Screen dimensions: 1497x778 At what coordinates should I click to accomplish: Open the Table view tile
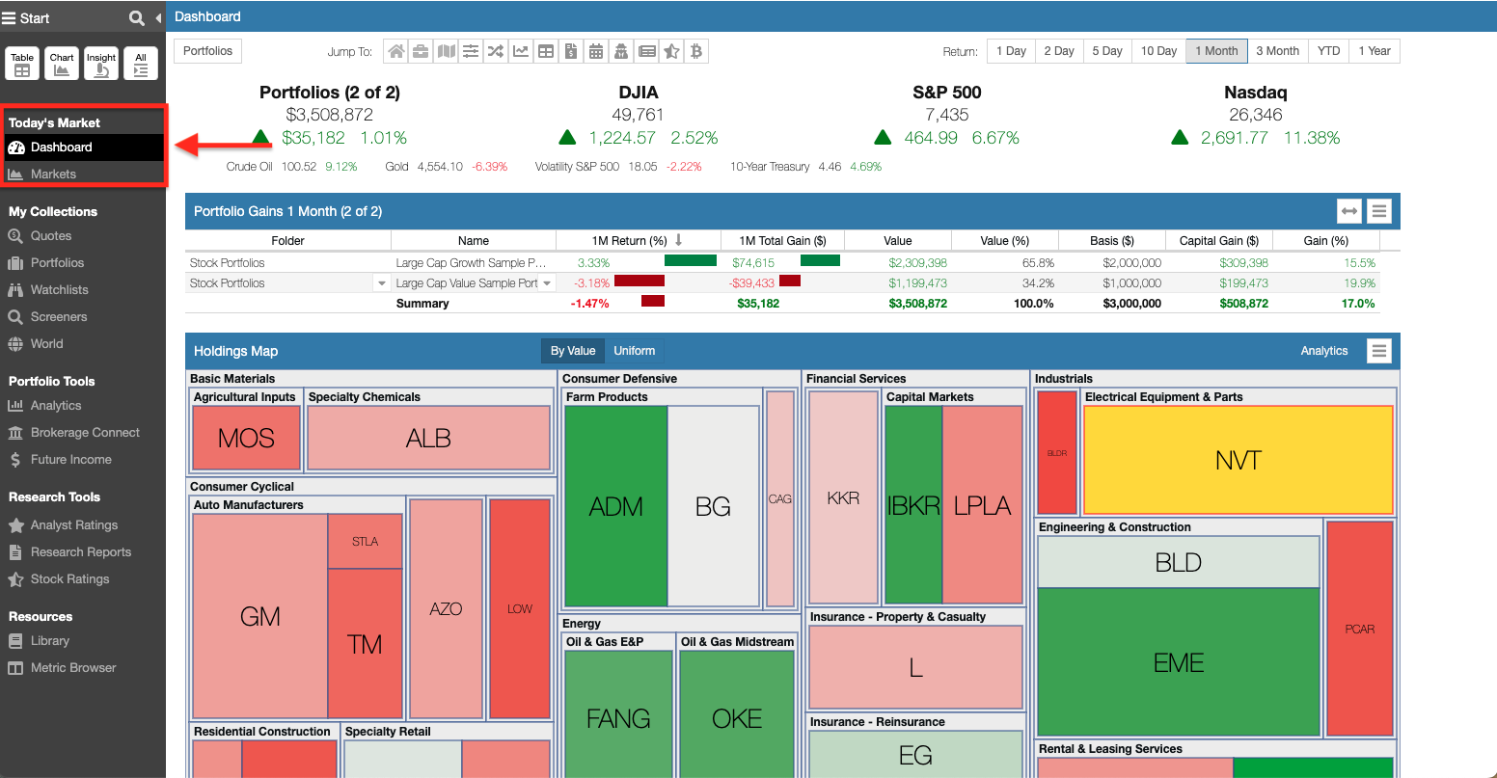pos(22,64)
